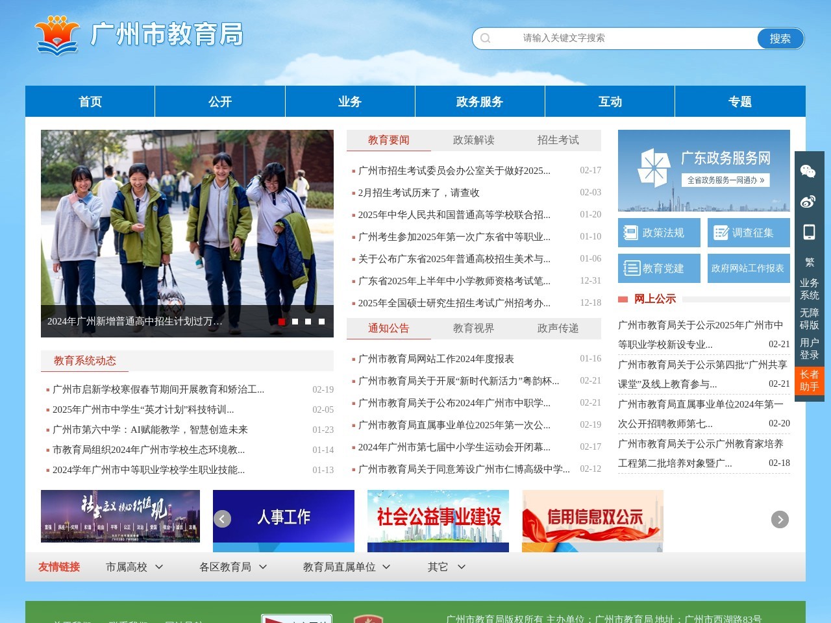Open '2024年广州市第七届中小学生运动会开闭幕' notice

point(454,447)
